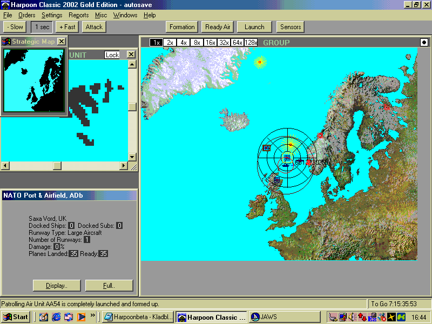Click the Harpoon Classic taskbar button
432x324 pixels.
[212, 317]
